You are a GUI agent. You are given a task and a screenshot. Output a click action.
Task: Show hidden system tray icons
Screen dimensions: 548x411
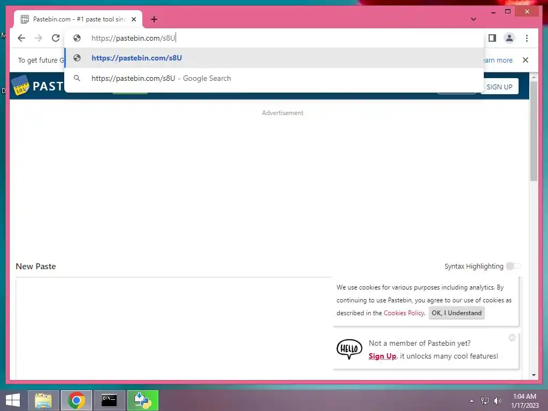(471, 401)
